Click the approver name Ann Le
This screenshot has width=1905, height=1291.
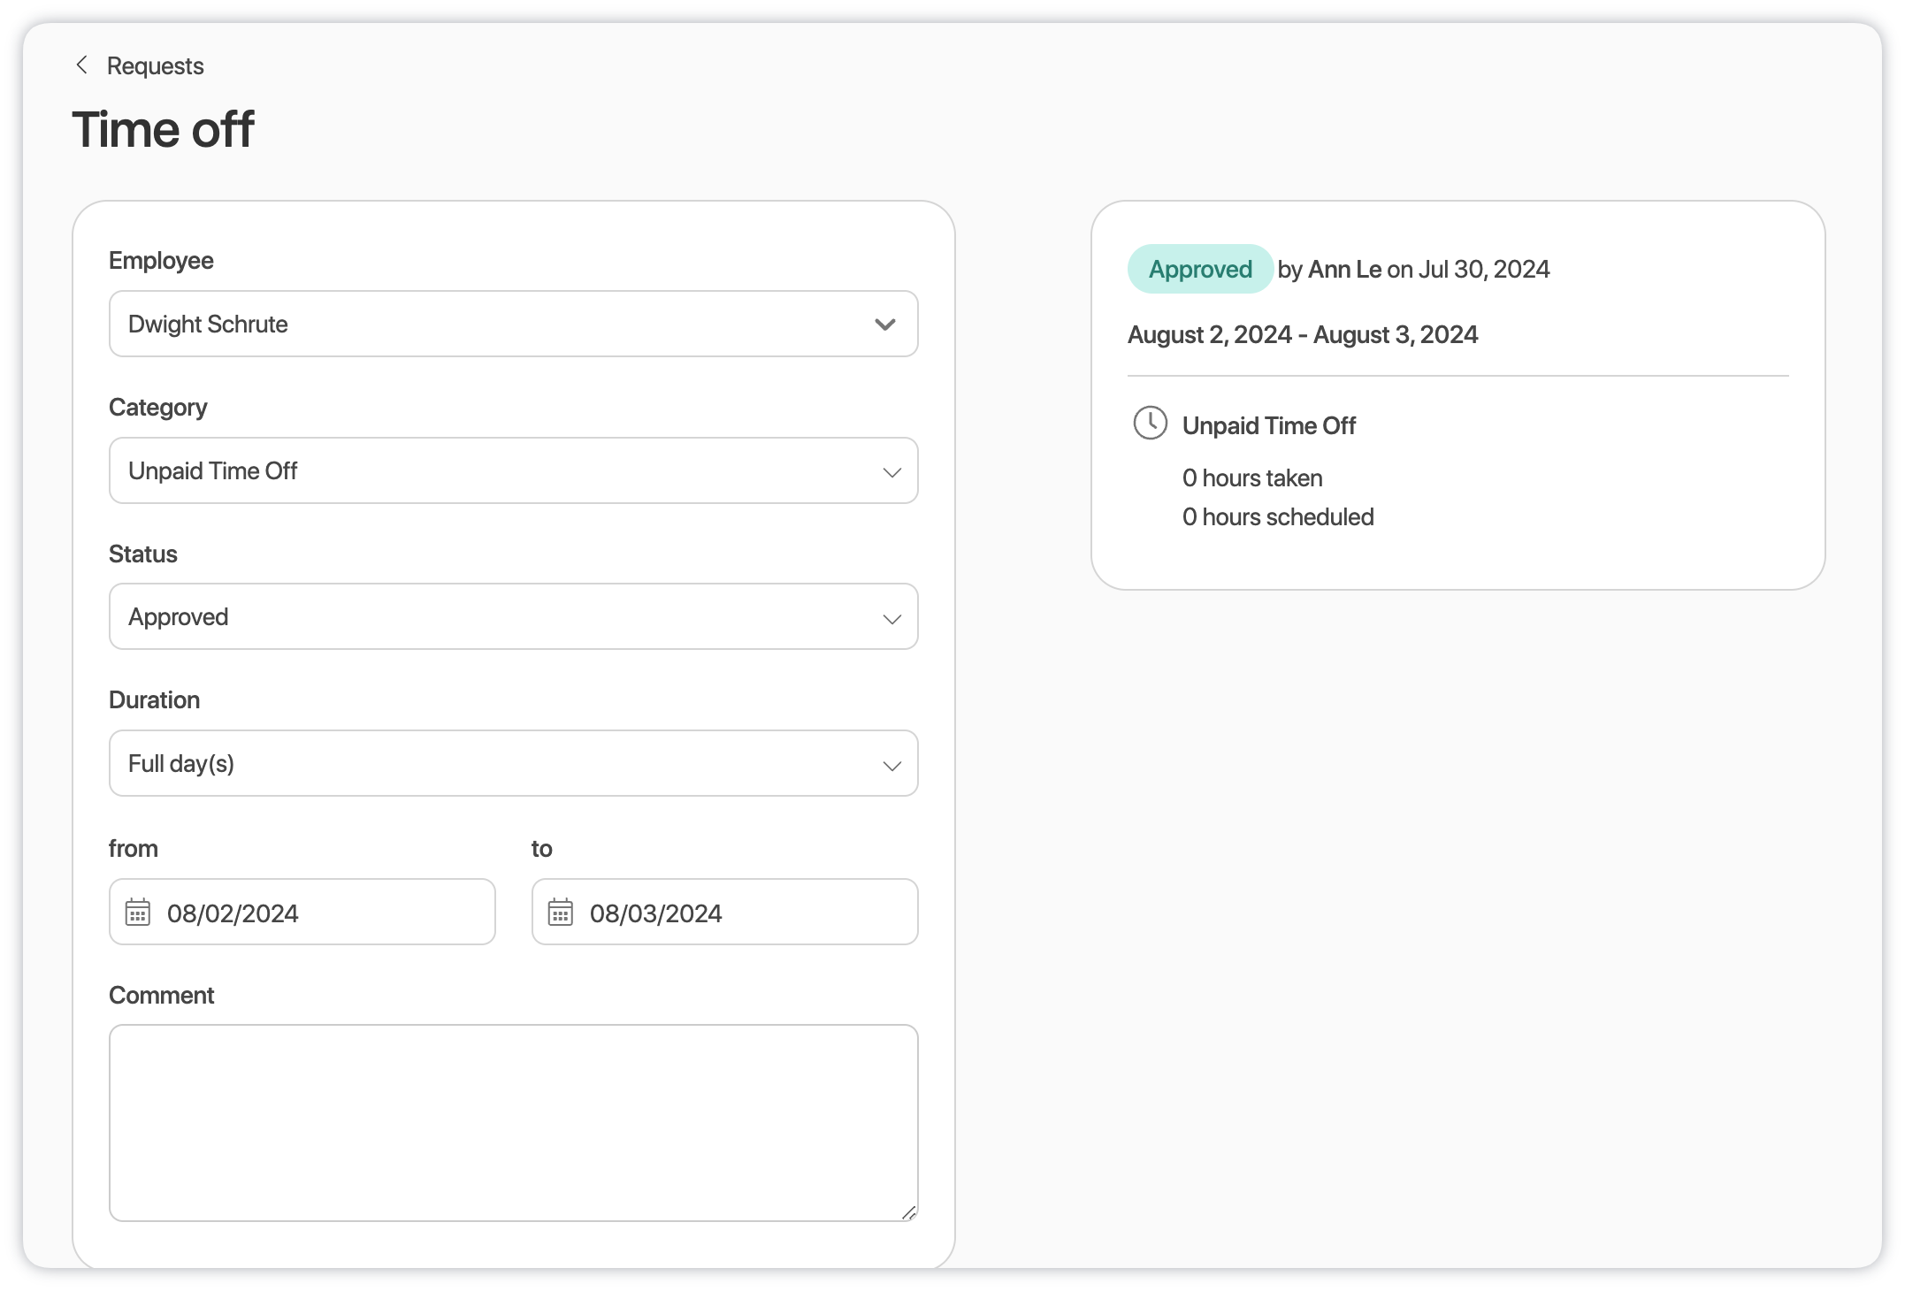(1344, 270)
